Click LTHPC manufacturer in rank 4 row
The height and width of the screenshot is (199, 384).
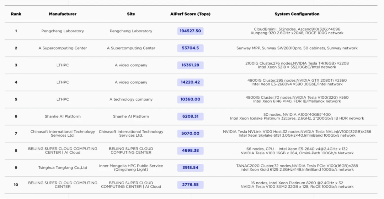tap(63, 82)
